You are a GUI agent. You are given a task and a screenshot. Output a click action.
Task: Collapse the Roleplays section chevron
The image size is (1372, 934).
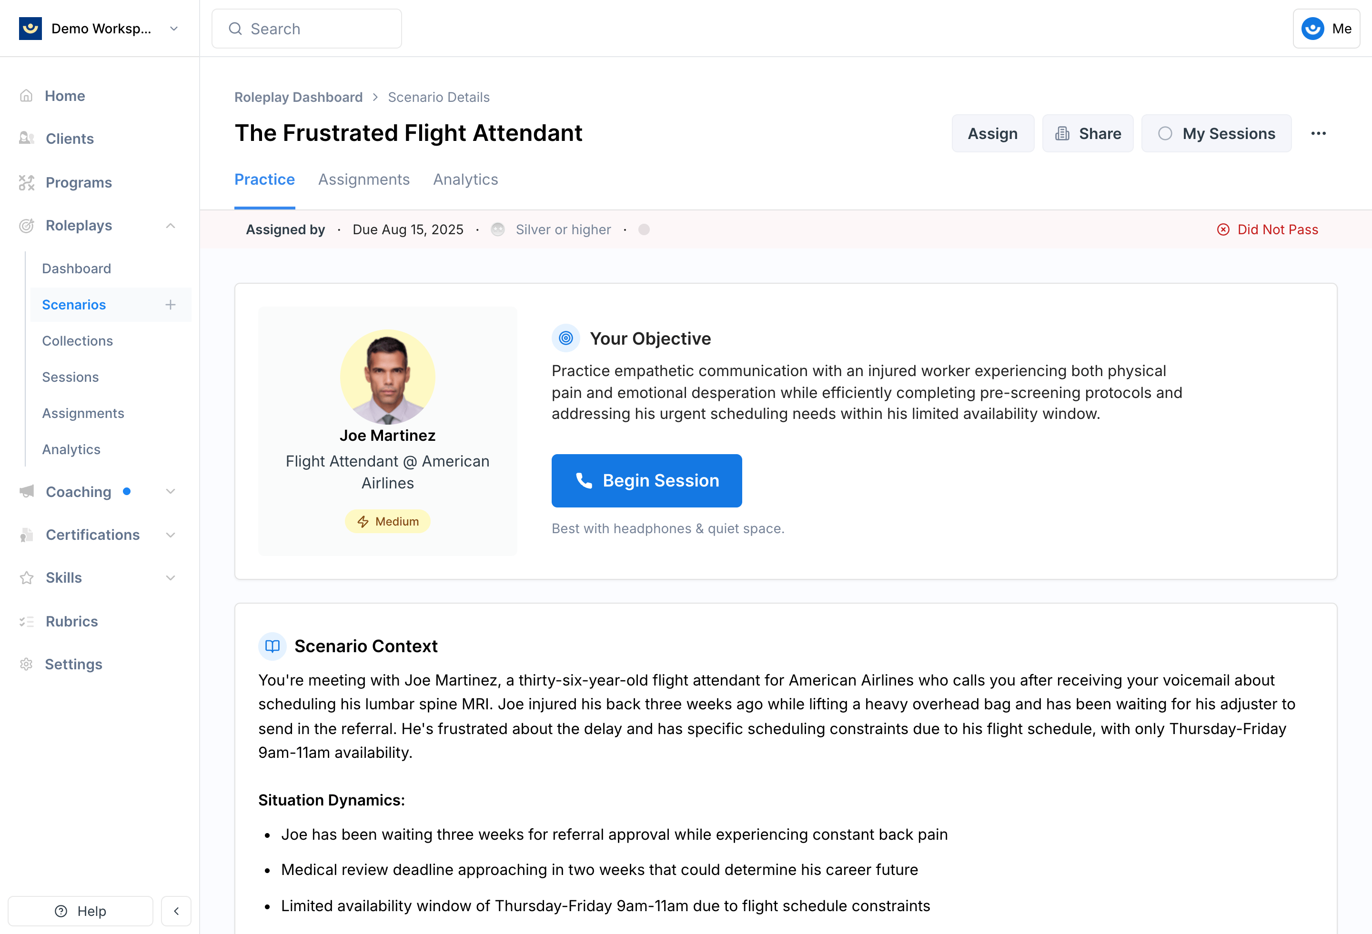(x=171, y=225)
